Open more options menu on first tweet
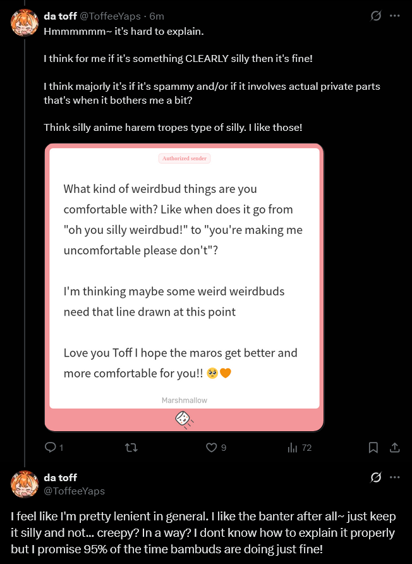The width and height of the screenshot is (412, 564). pyautogui.click(x=395, y=16)
